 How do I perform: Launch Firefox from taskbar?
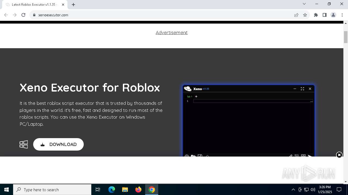pos(138,190)
